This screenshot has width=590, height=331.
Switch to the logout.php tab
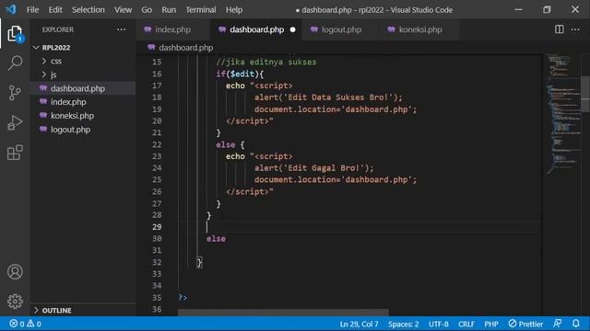(341, 29)
